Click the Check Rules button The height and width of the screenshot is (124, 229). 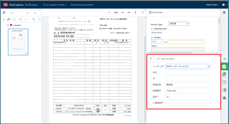click(156, 12)
